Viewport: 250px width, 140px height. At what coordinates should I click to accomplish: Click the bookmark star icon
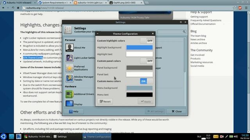(234, 8)
